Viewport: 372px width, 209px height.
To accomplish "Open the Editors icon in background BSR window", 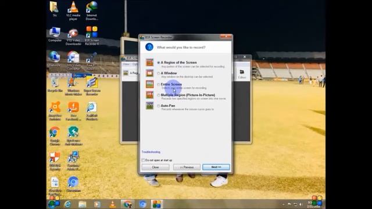I will 242,74.
